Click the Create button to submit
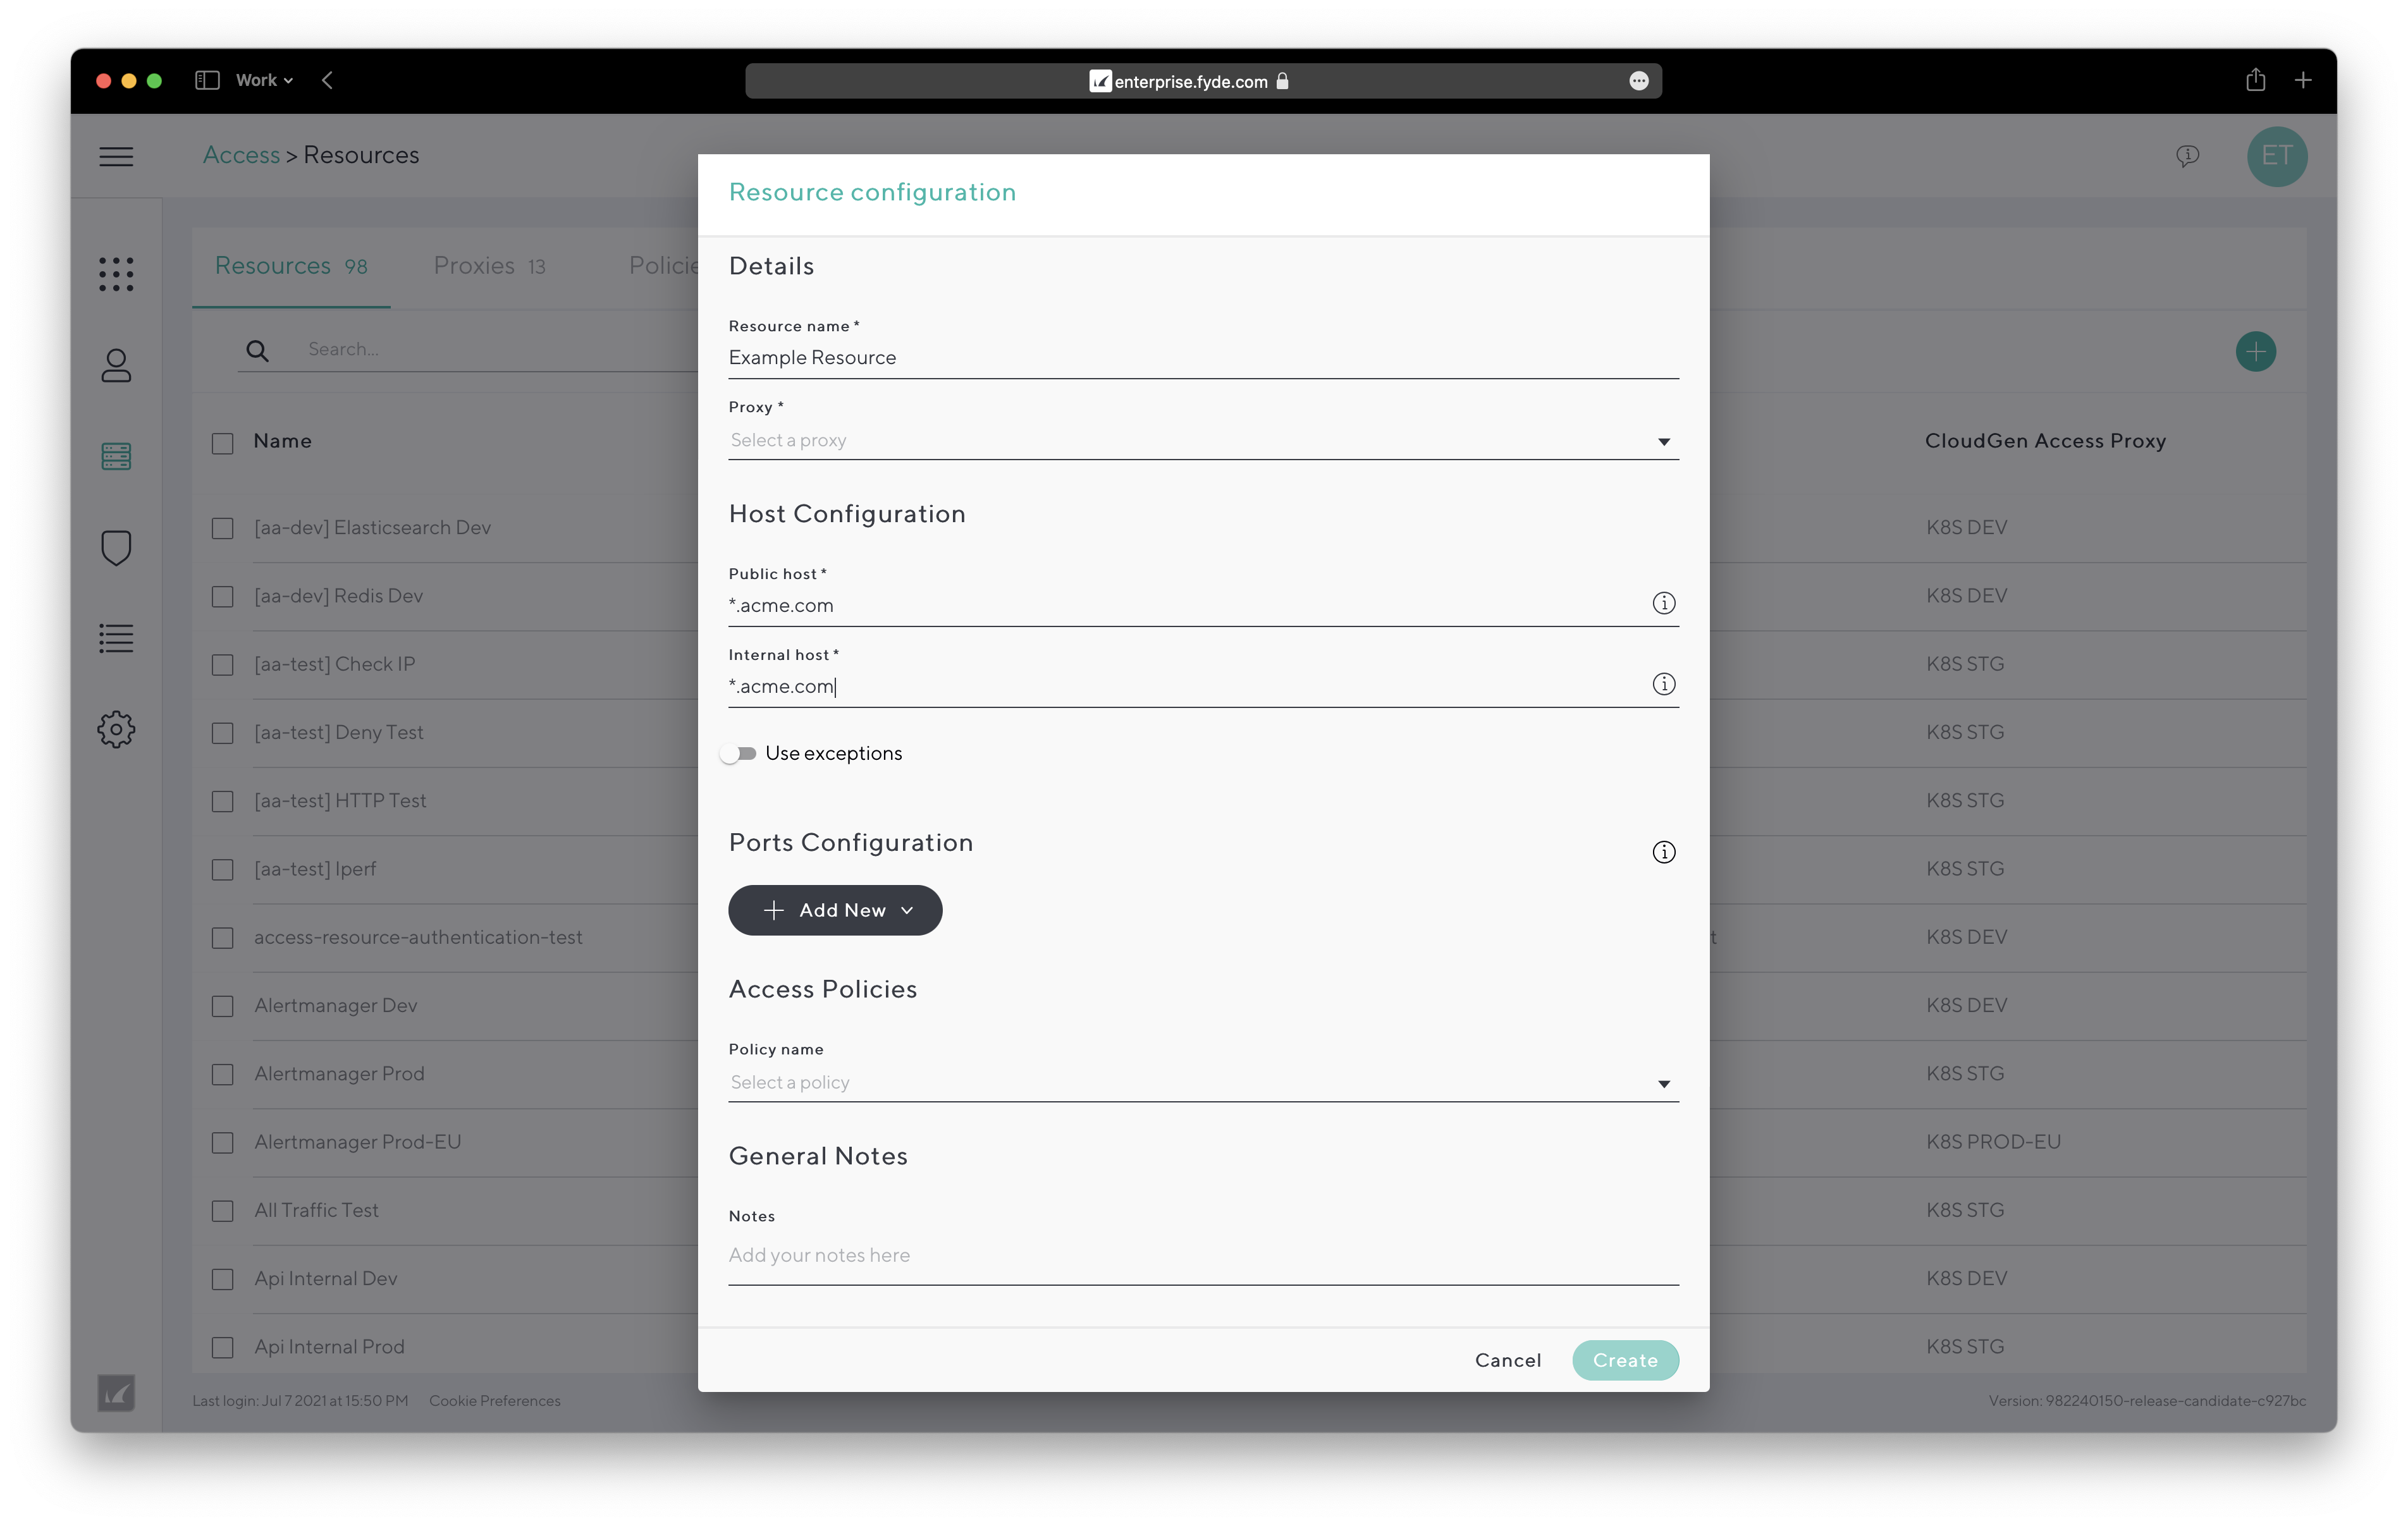This screenshot has height=1526, width=2408. (1623, 1359)
